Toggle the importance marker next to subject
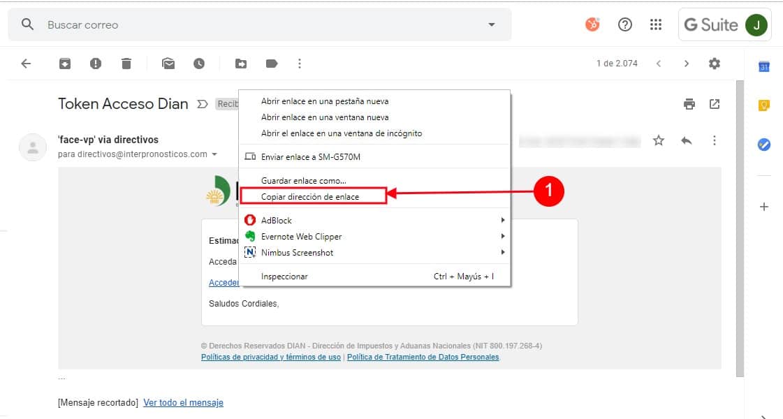The width and height of the screenshot is (783, 419). point(203,104)
